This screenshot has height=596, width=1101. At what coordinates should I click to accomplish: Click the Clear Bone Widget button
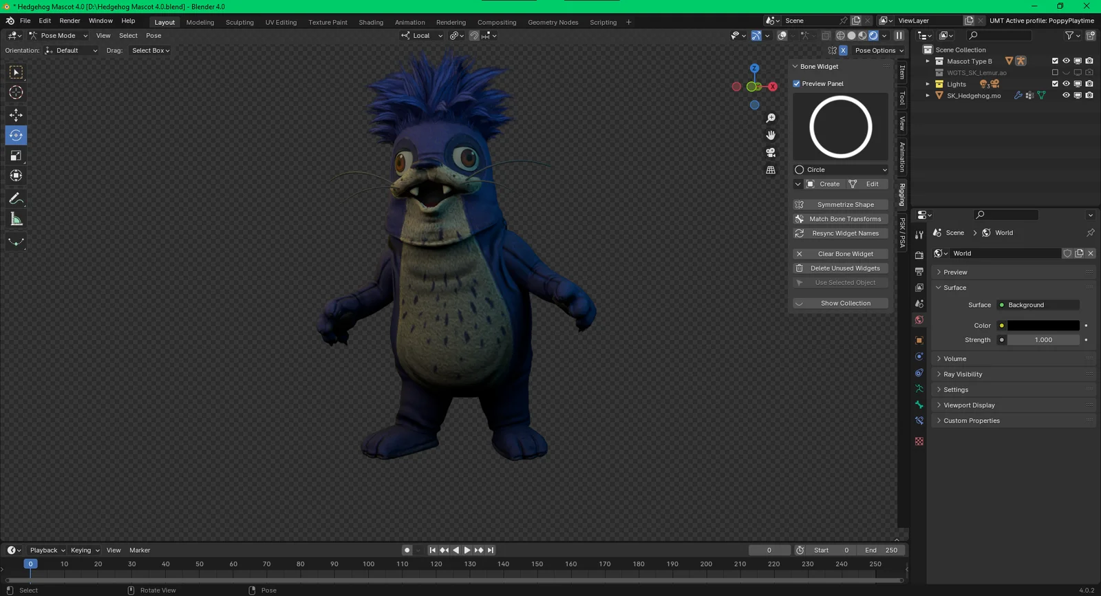tap(840, 254)
